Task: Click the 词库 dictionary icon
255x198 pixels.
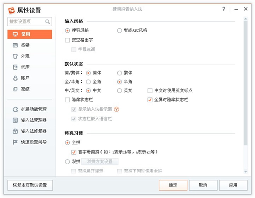Action: 15,67
